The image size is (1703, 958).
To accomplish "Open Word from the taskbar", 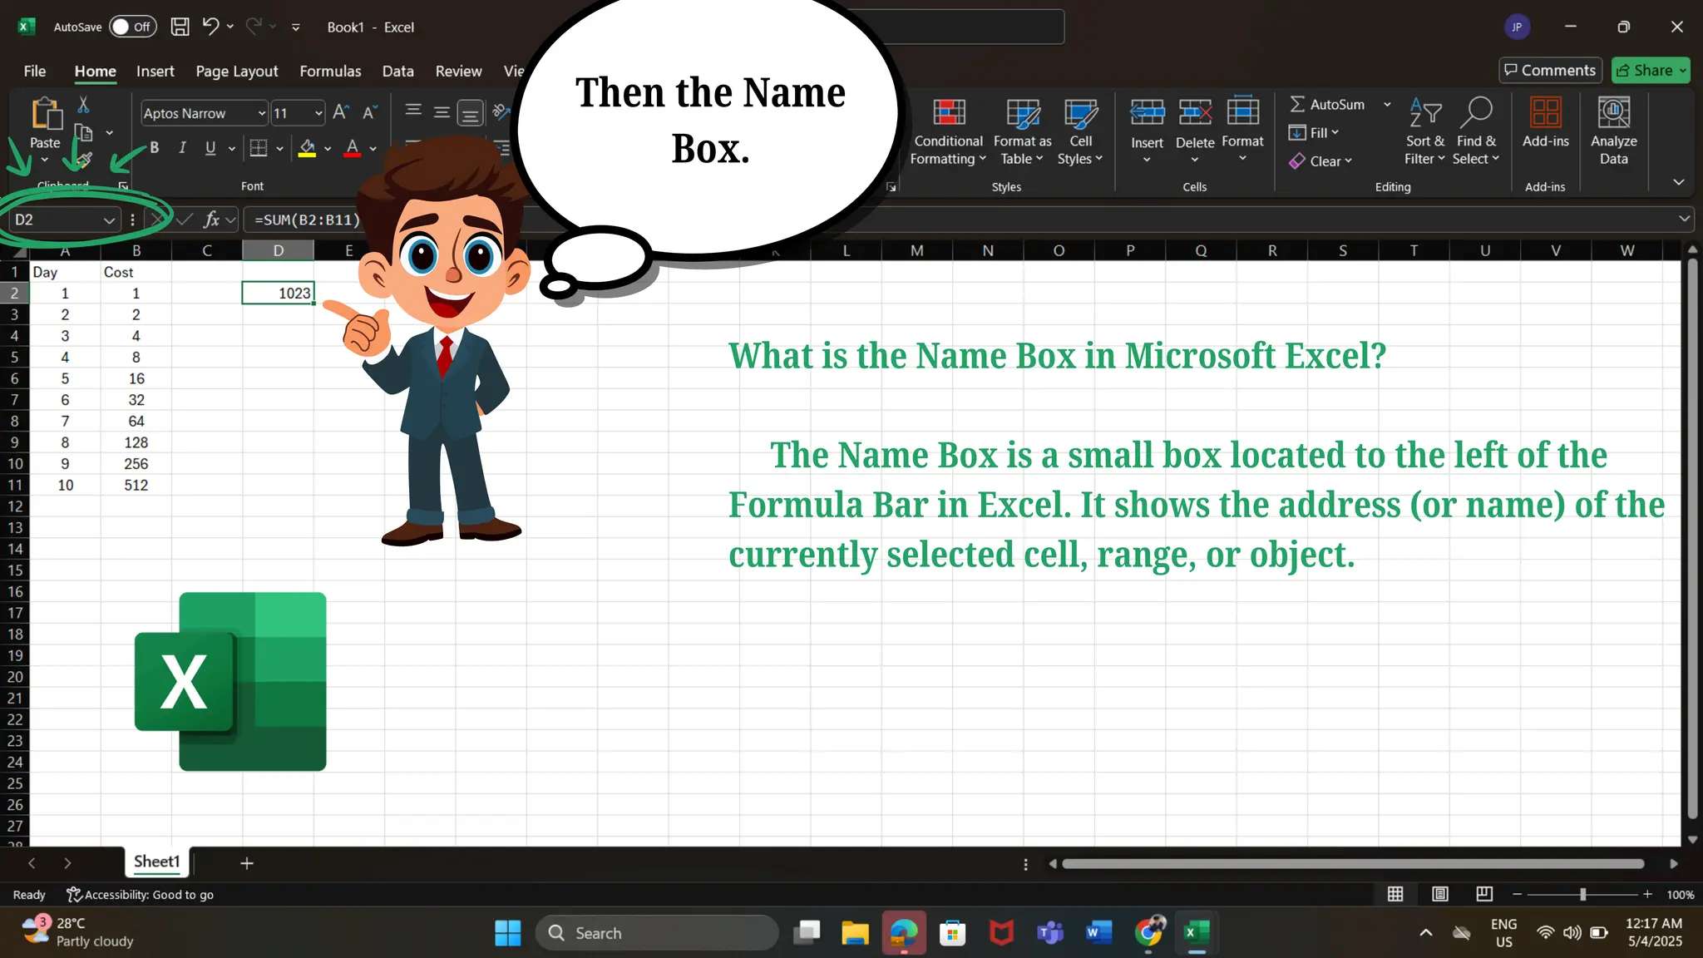I will tap(1098, 933).
